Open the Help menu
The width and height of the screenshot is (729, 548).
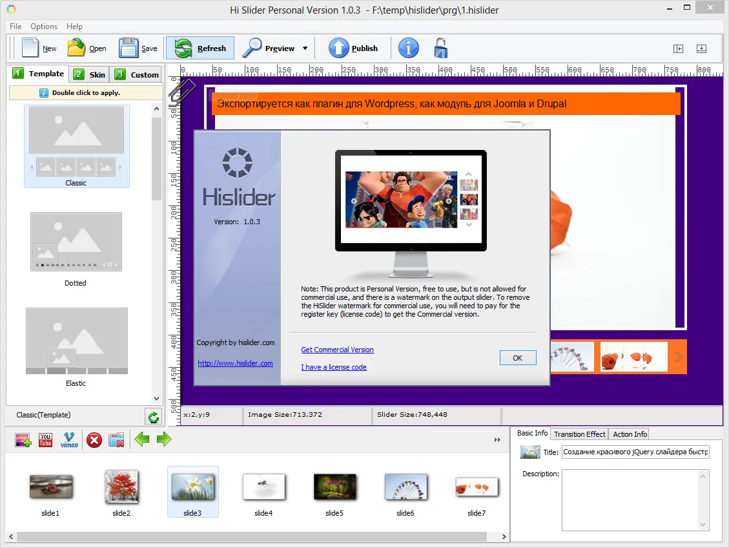pos(74,26)
